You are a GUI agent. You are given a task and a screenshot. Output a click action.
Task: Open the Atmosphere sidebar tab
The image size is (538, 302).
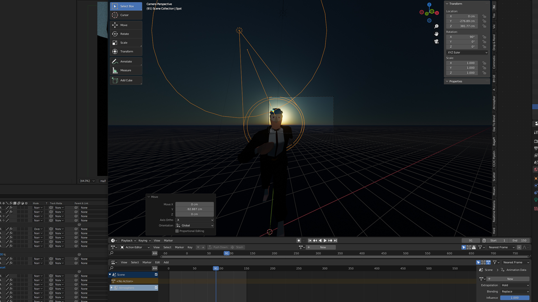[494, 103]
